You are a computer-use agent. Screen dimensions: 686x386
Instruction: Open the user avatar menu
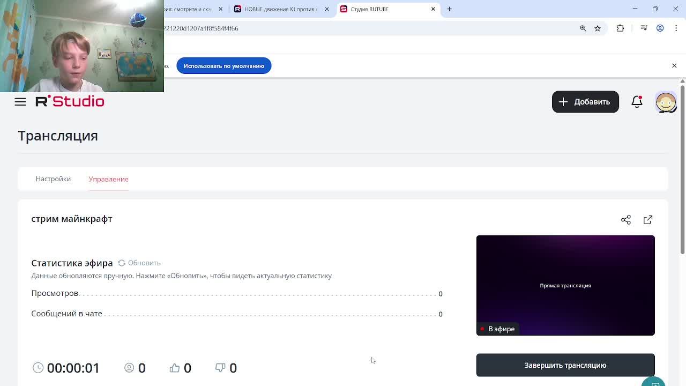pyautogui.click(x=666, y=102)
